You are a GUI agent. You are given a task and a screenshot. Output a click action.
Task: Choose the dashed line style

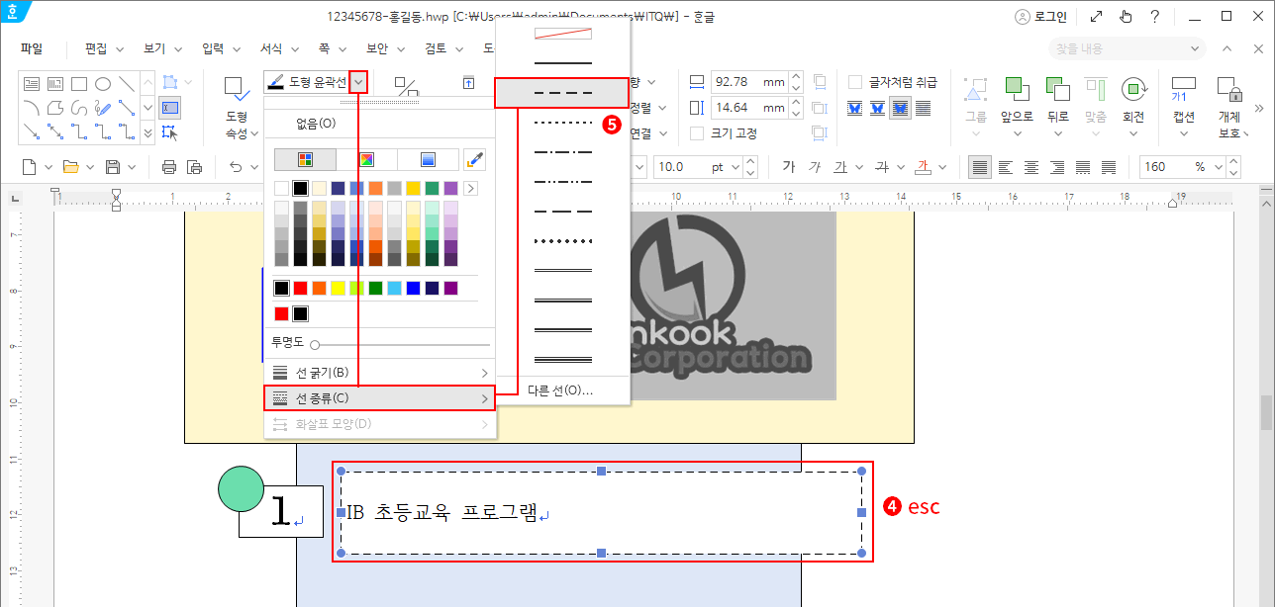pos(562,93)
